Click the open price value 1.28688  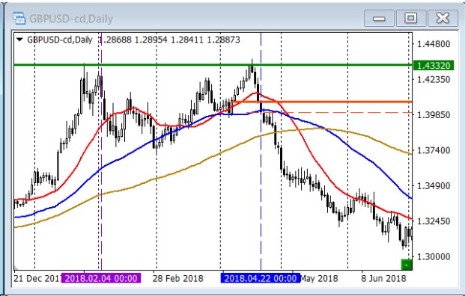115,40
